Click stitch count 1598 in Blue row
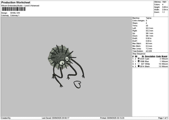 142,61
